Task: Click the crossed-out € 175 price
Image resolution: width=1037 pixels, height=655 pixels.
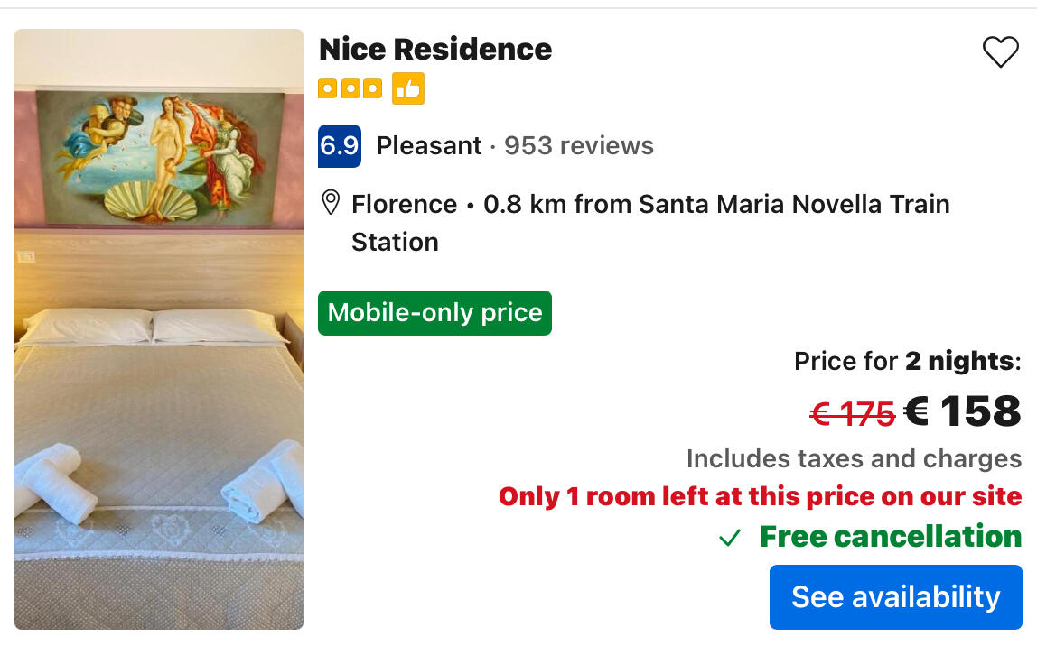Action: [852, 414]
